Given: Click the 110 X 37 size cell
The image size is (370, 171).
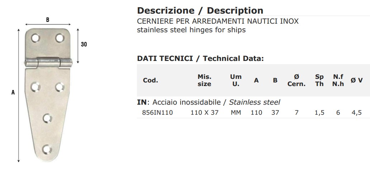Looking at the screenshot, I should coord(205,113).
